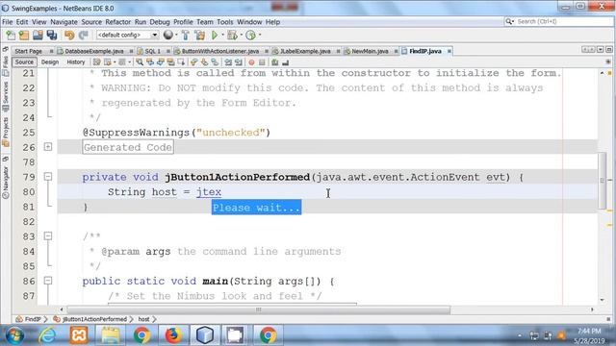Viewport: 616px width, 346px height.
Task: Click jButton1ActionPerformed in the breadcrumb bar
Action: point(94,319)
